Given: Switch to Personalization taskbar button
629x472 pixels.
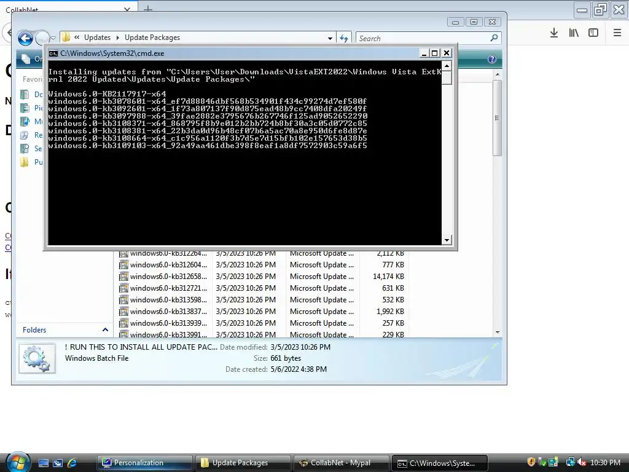Looking at the screenshot, I should pyautogui.click(x=145, y=463).
